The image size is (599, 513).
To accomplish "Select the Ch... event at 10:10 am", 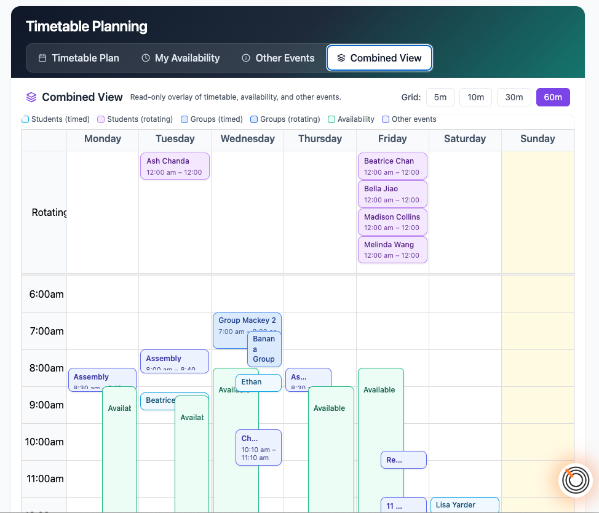I will (x=259, y=448).
